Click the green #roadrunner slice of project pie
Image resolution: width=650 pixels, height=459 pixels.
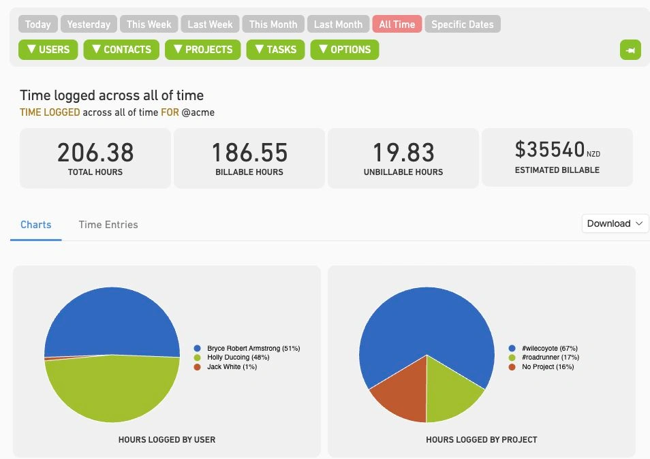450,396
